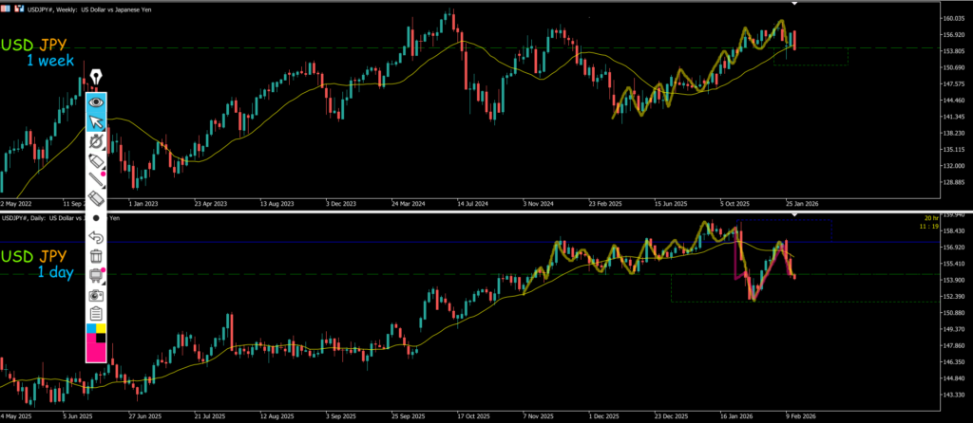Open the whiteboard screen options icon
Image resolution: width=973 pixels, height=423 pixels.
pyautogui.click(x=96, y=275)
